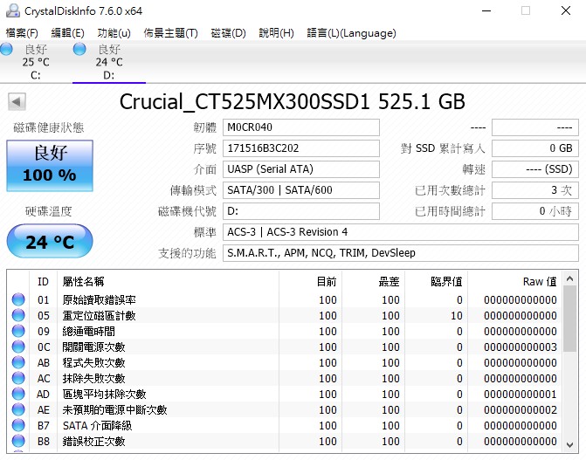
Task: Click status orb for attribute AB row
Action: pyautogui.click(x=18, y=362)
